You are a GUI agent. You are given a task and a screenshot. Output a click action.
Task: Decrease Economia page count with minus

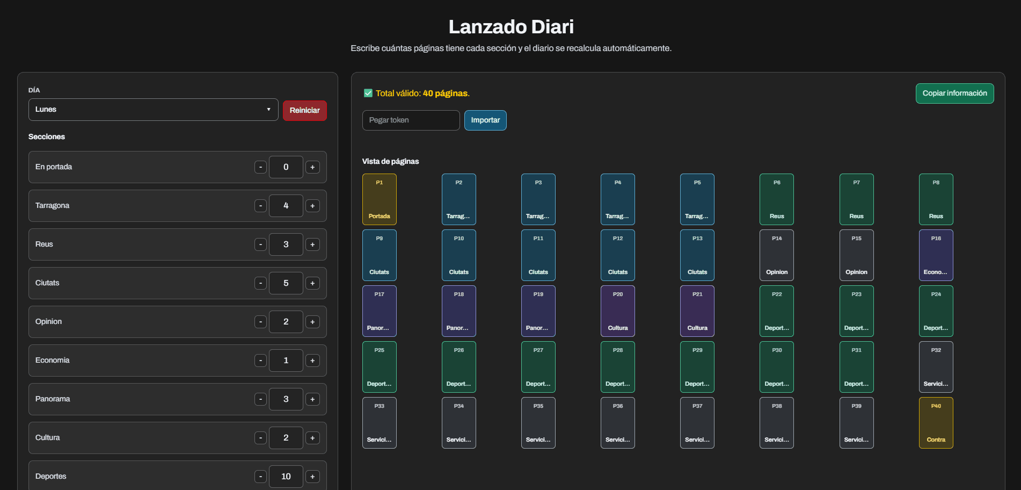260,361
